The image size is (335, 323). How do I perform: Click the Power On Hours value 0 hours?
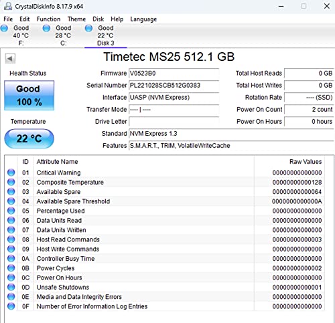(309, 122)
